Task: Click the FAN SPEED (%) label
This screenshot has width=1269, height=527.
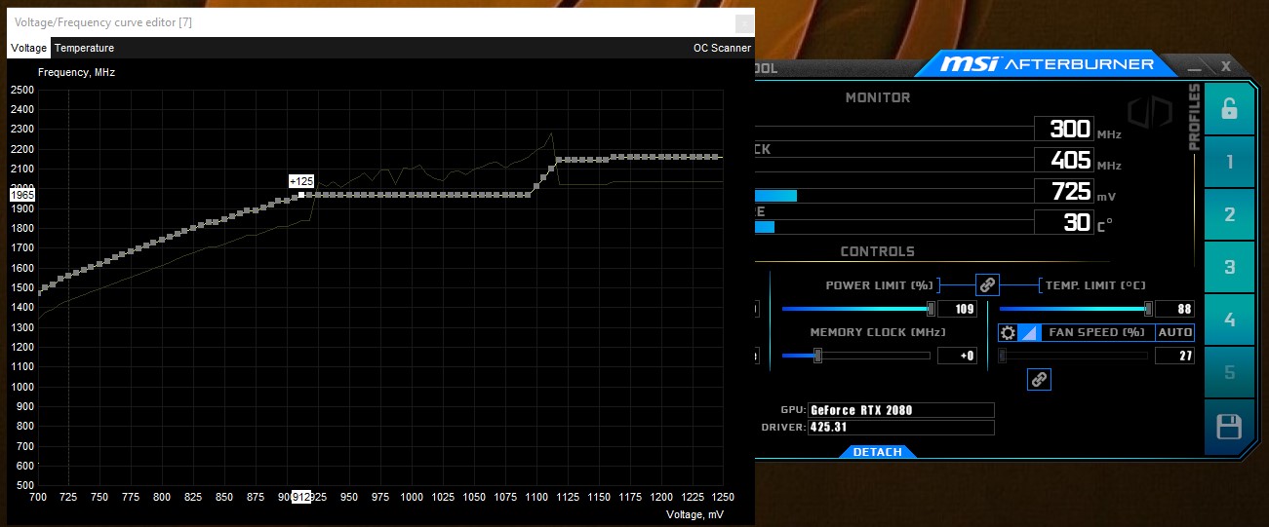Action: tap(1096, 332)
